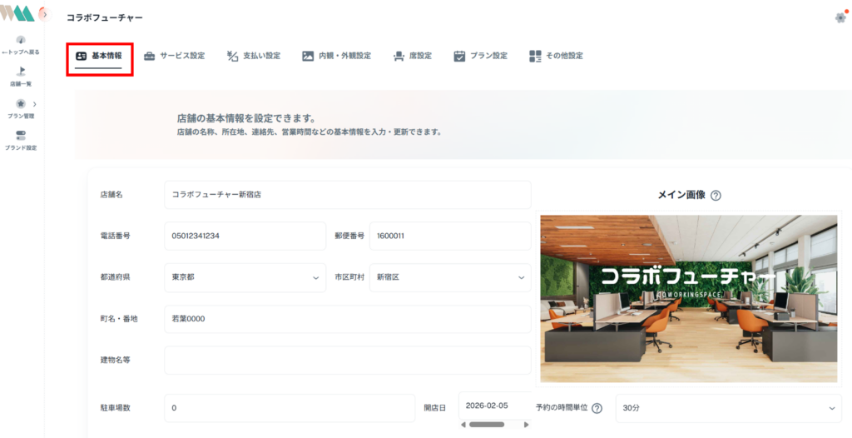The width and height of the screenshot is (852, 438).
Task: Click the main store image thumbnail
Action: (x=688, y=298)
